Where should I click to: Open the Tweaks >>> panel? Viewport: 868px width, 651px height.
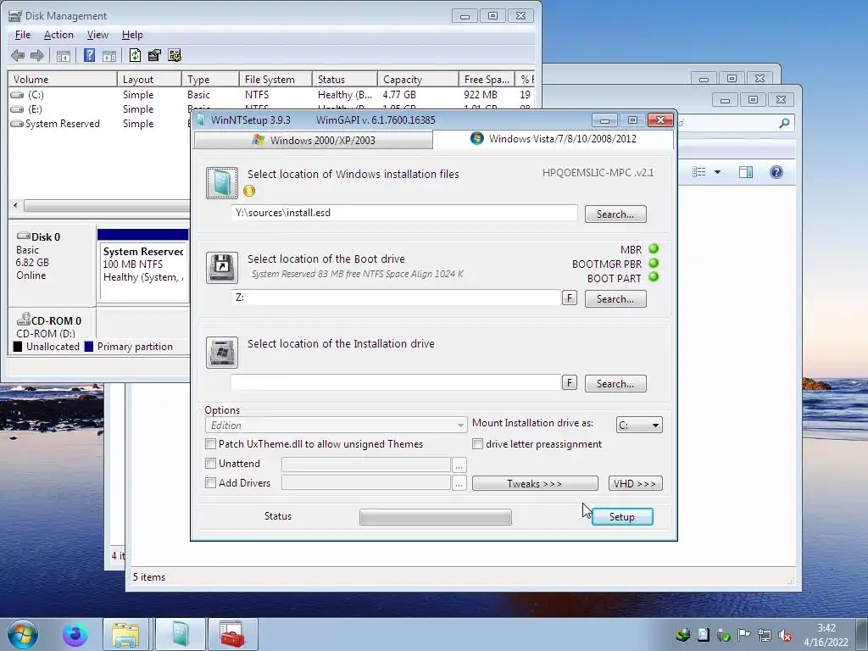(535, 483)
